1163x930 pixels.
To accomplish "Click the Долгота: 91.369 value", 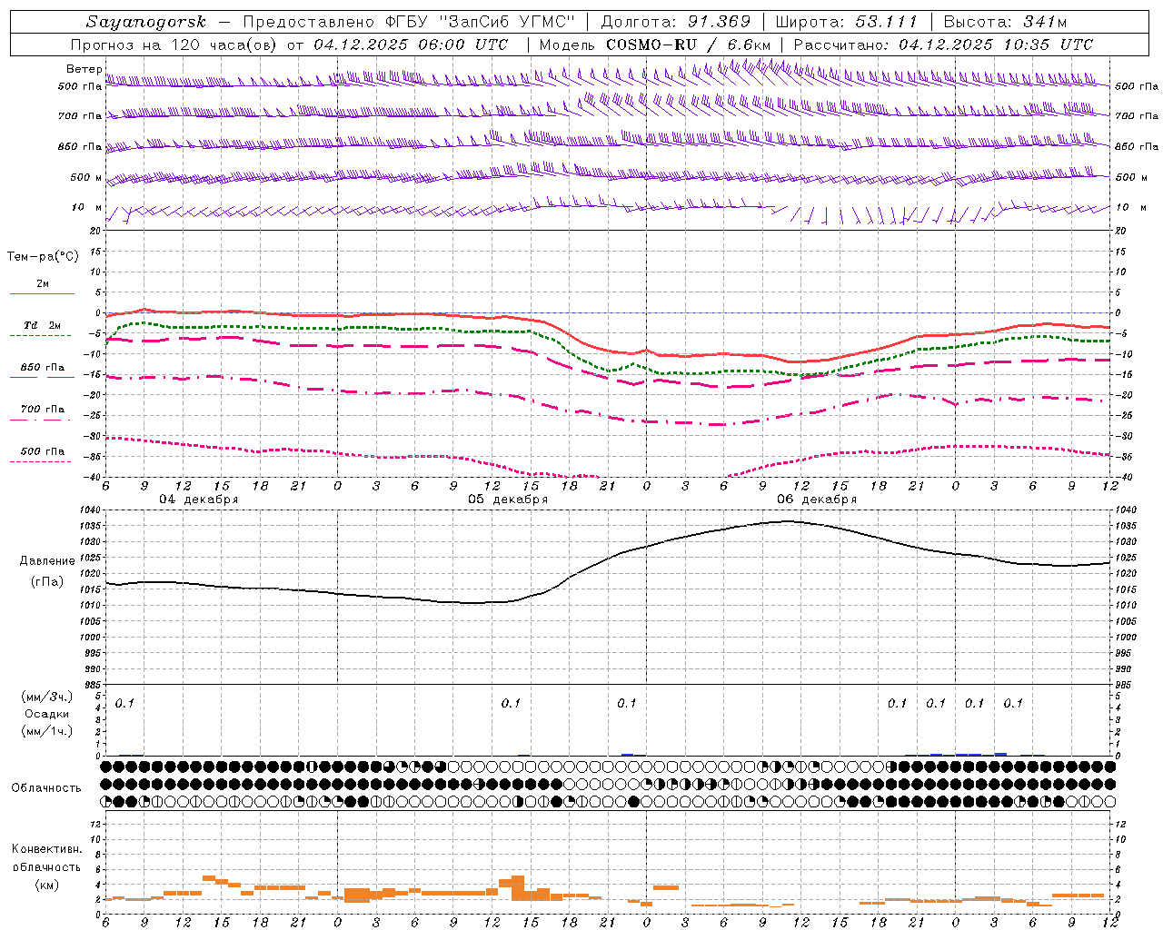I will [x=676, y=22].
